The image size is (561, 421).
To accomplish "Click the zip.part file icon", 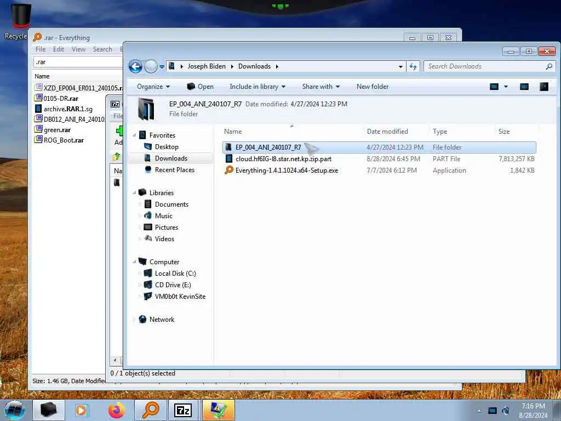I will [229, 158].
